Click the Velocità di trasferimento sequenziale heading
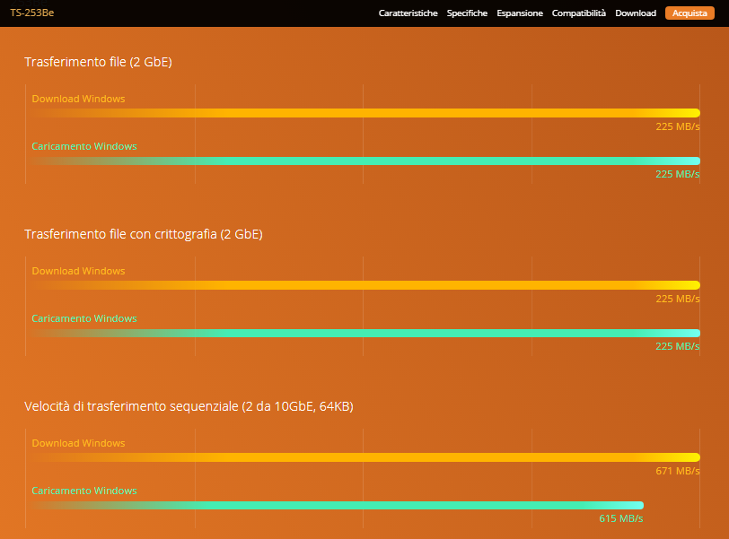 (x=189, y=406)
